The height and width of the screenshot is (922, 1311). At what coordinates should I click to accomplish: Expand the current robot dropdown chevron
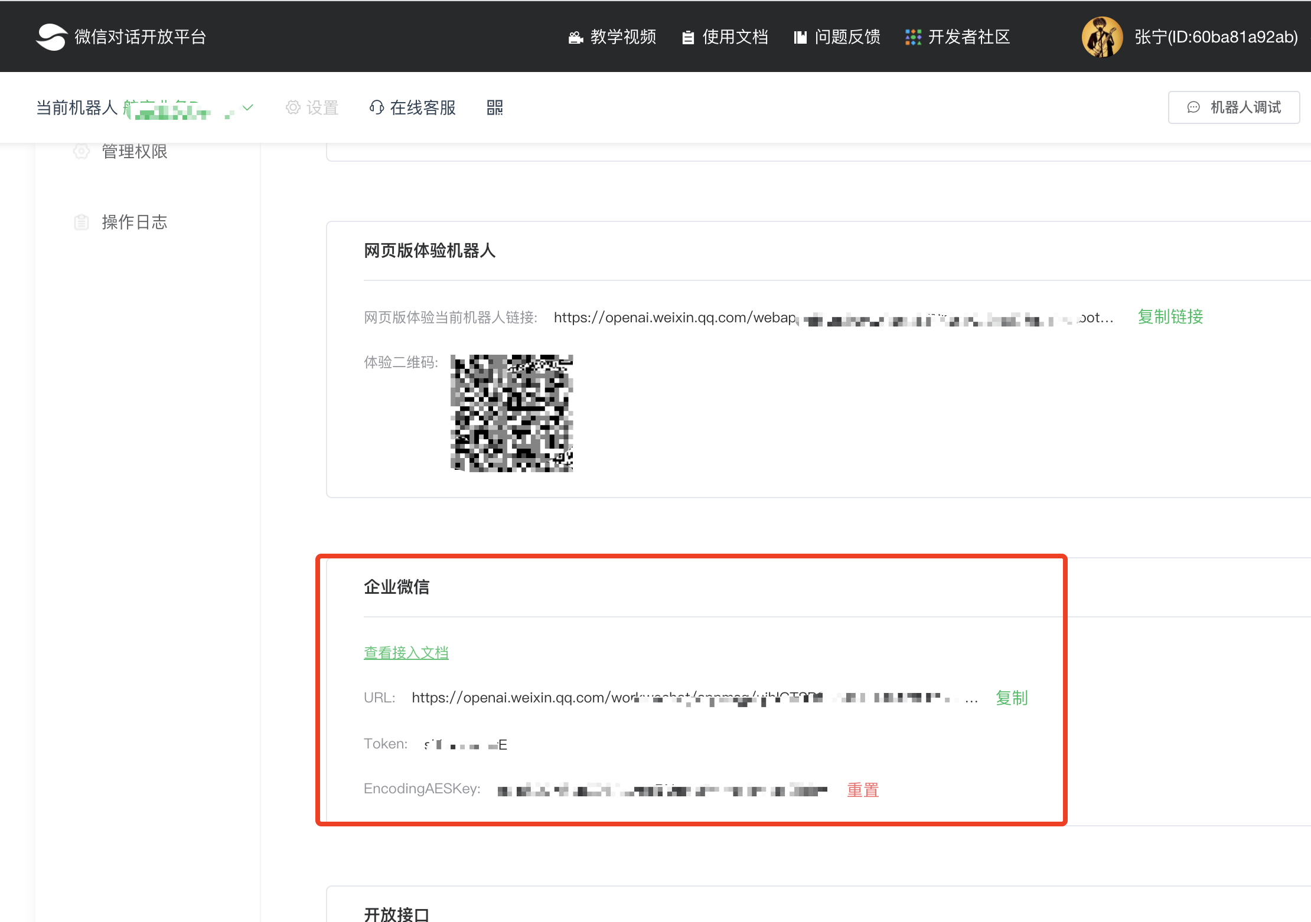point(248,107)
